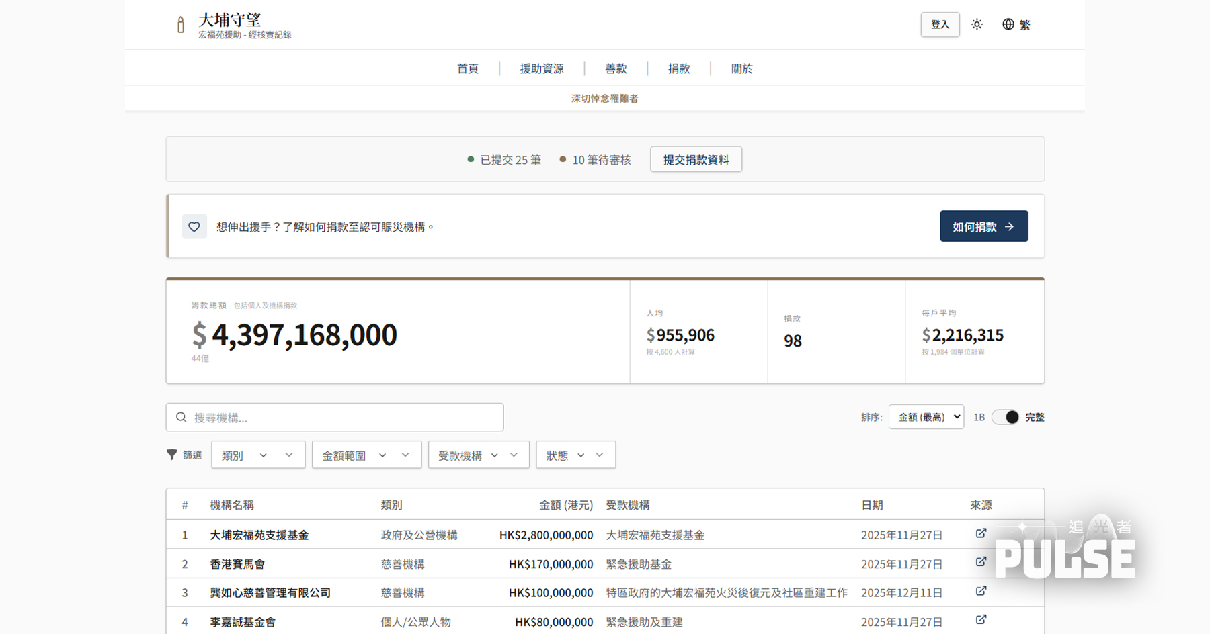1210x634 pixels.
Task: Click the globe language icon
Action: point(1008,24)
